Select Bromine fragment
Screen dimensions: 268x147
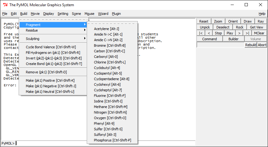point(112,45)
